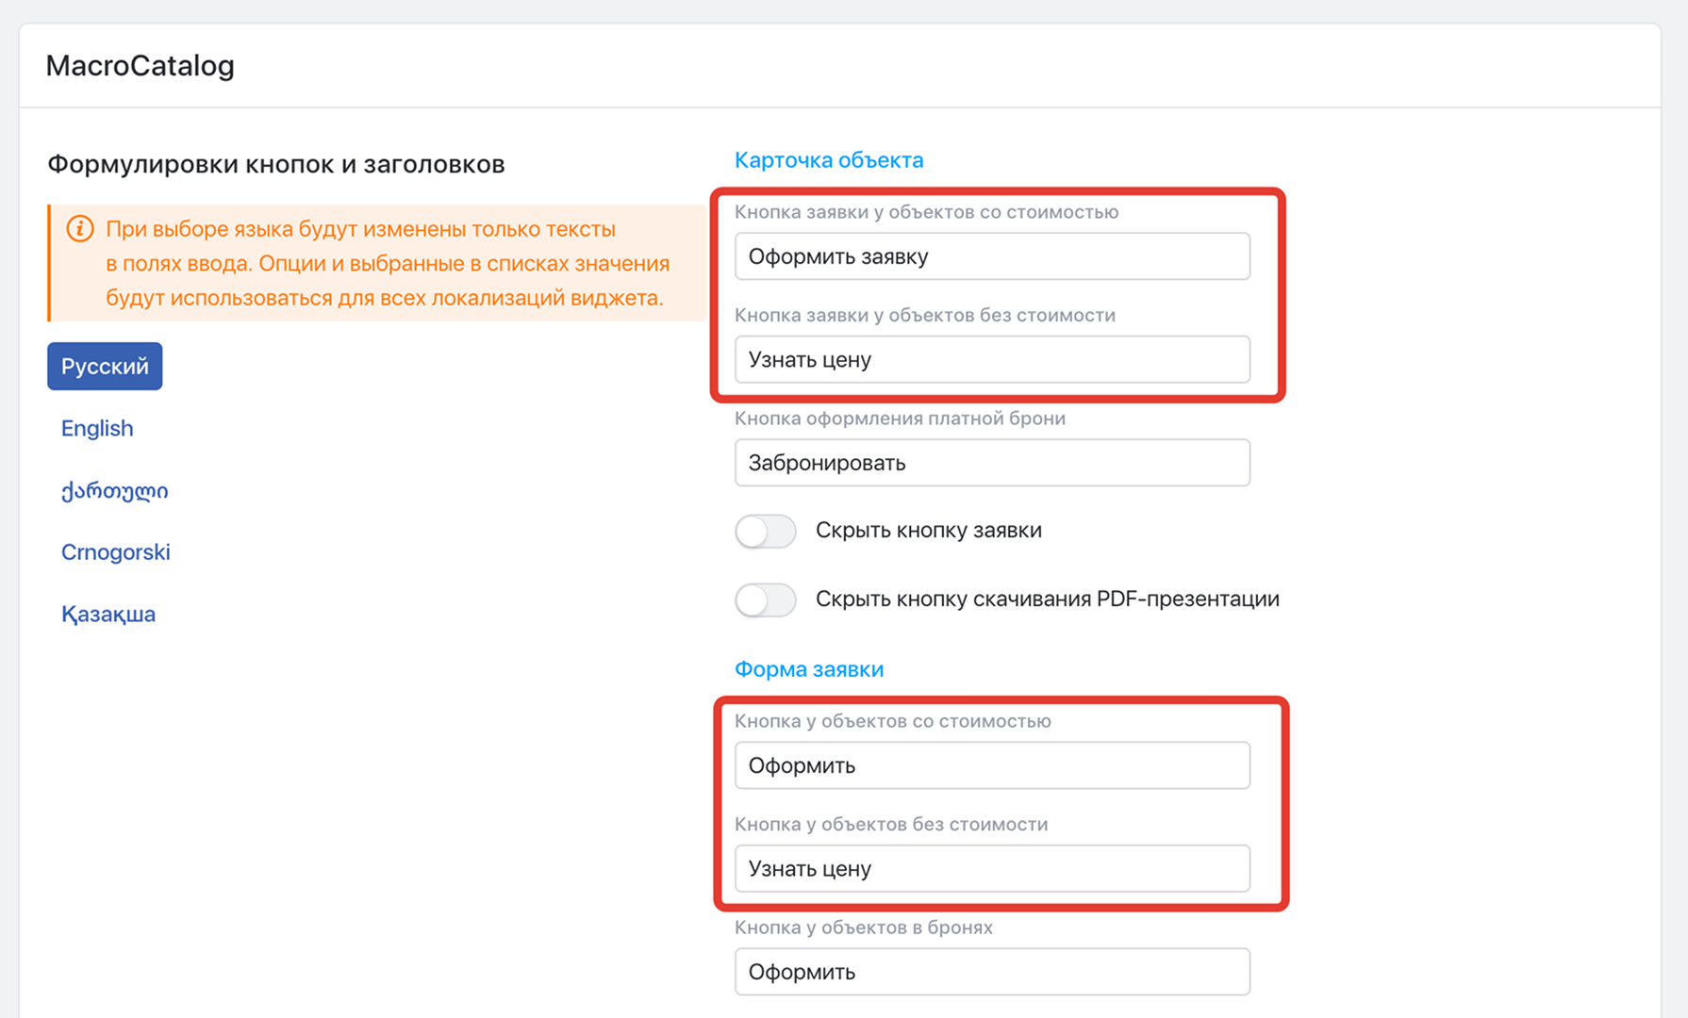Select the Қазақша language tab

(x=108, y=615)
